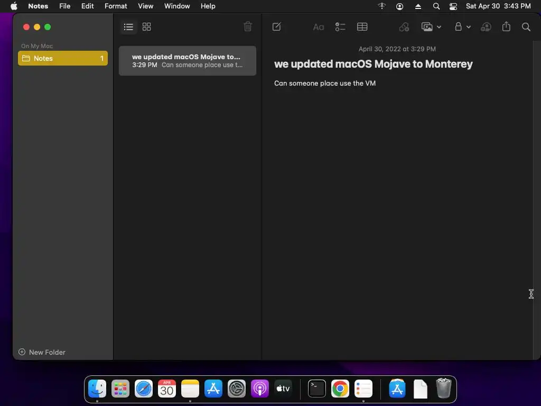The height and width of the screenshot is (406, 541).
Task: Open Finder from the Dock
Action: pyautogui.click(x=97, y=389)
